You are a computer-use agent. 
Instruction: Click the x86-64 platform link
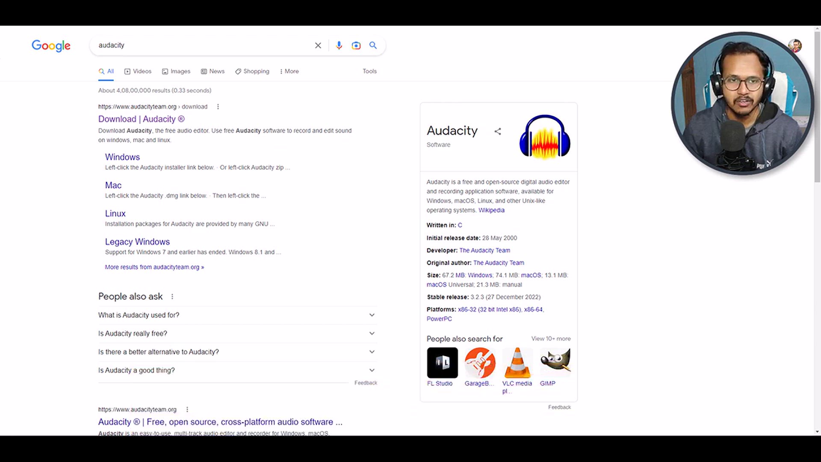533,309
